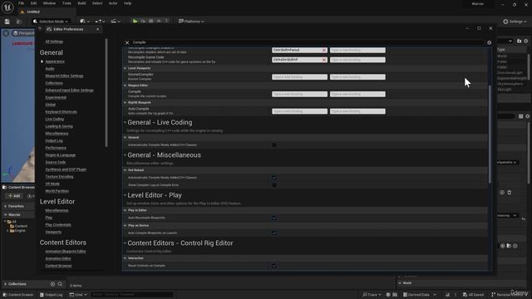Click the preferences panel vertical scrollbar
This screenshot has width=532, height=299.
point(490,134)
